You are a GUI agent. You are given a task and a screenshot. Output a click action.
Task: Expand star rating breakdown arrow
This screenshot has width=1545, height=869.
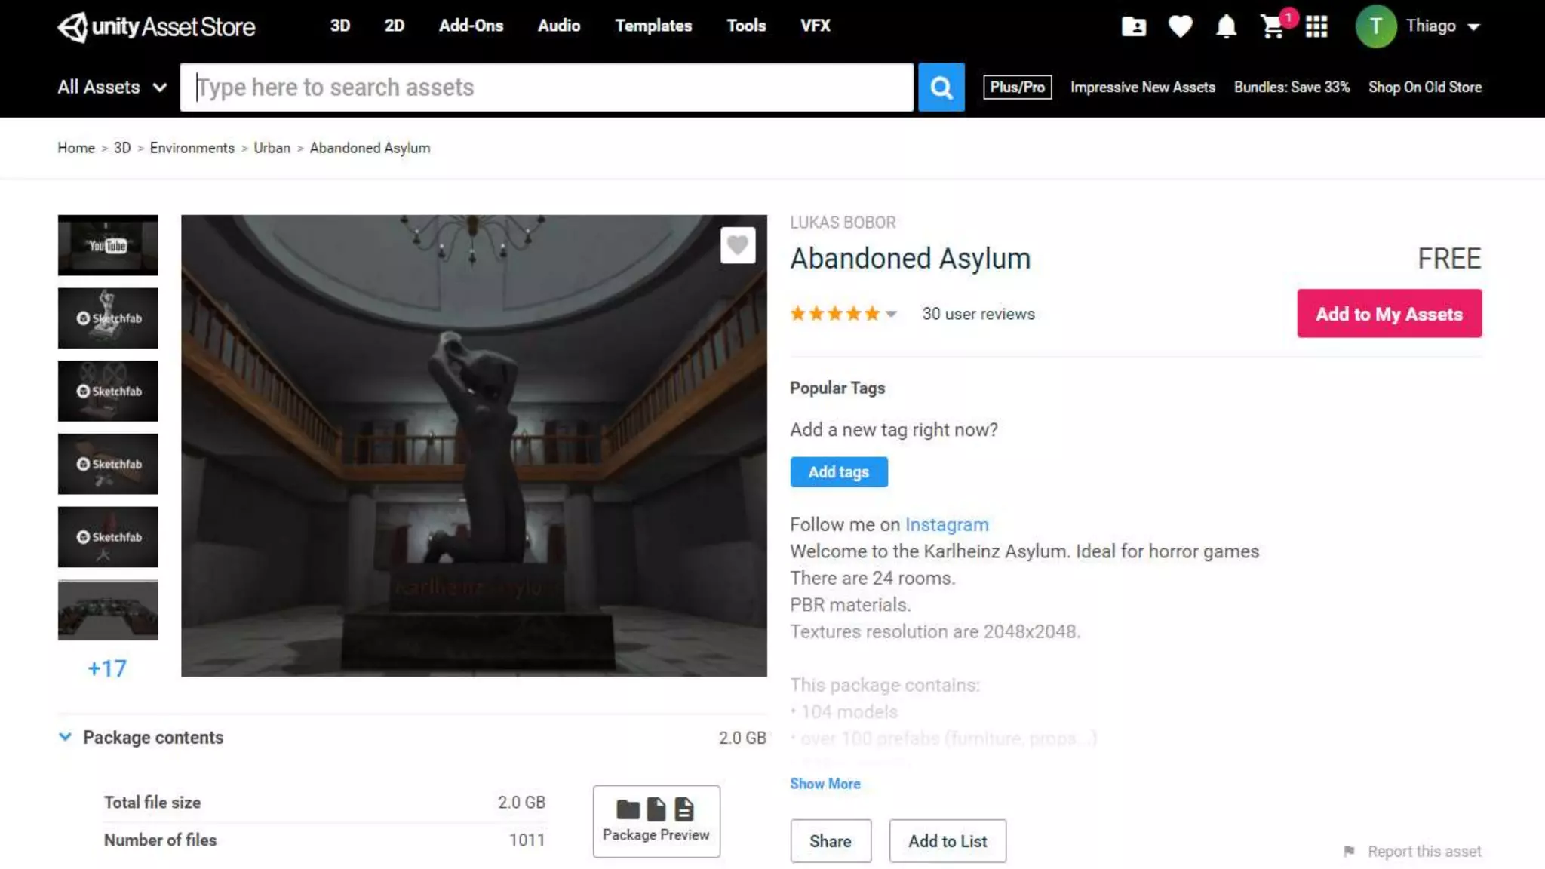pyautogui.click(x=891, y=314)
